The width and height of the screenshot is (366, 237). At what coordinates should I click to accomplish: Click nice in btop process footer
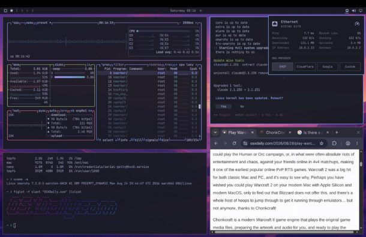click(164, 140)
